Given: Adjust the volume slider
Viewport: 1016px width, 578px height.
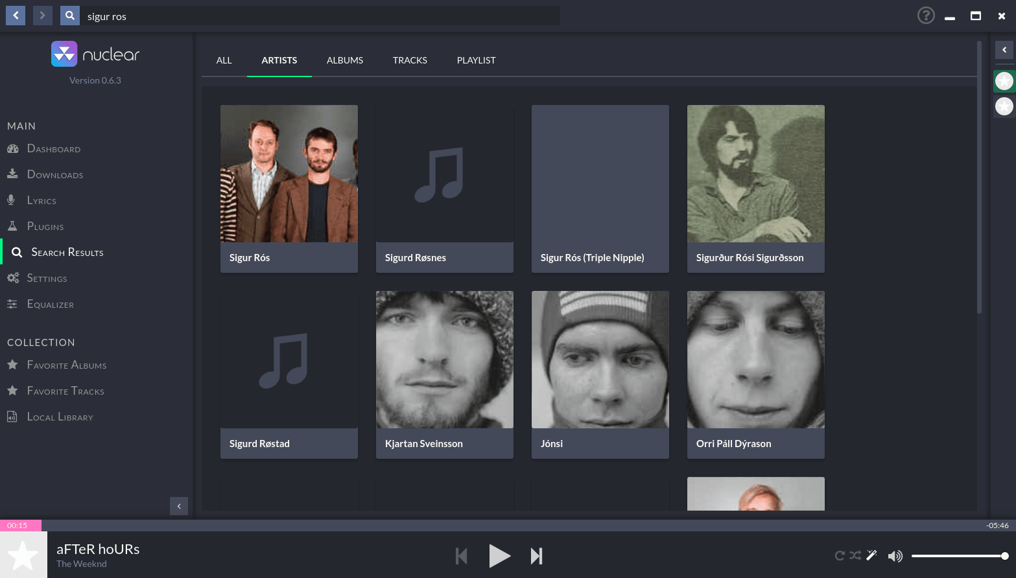Looking at the screenshot, I should [960, 556].
